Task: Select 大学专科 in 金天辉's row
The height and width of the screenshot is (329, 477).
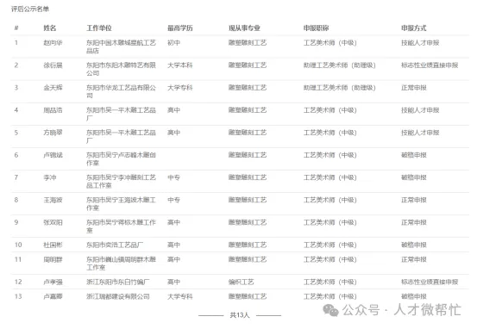Action: 180,88
